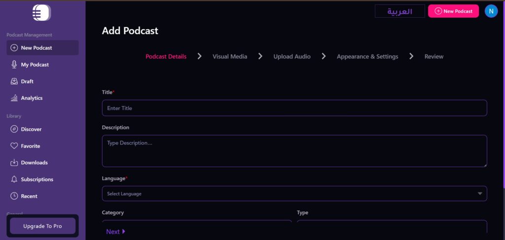Open the Discover compass icon
This screenshot has width=505, height=240.
[x=14, y=129]
